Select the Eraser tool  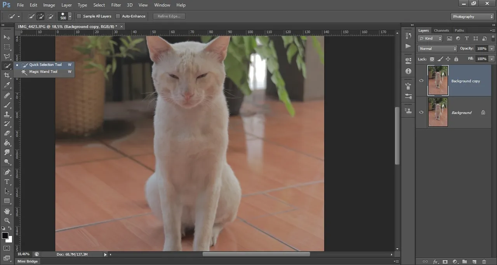7,133
